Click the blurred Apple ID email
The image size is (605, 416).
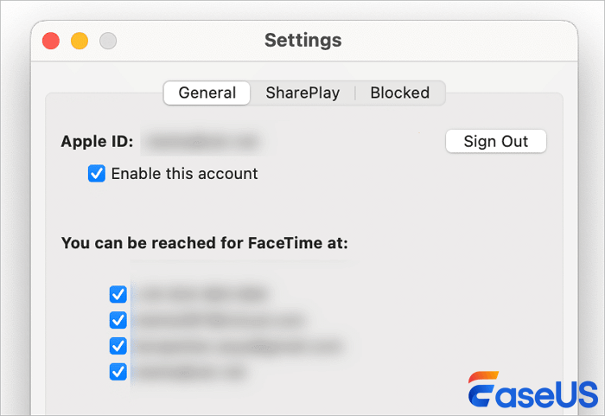[201, 142]
